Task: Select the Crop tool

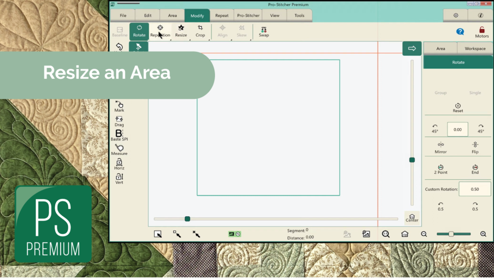Action: tap(200, 31)
